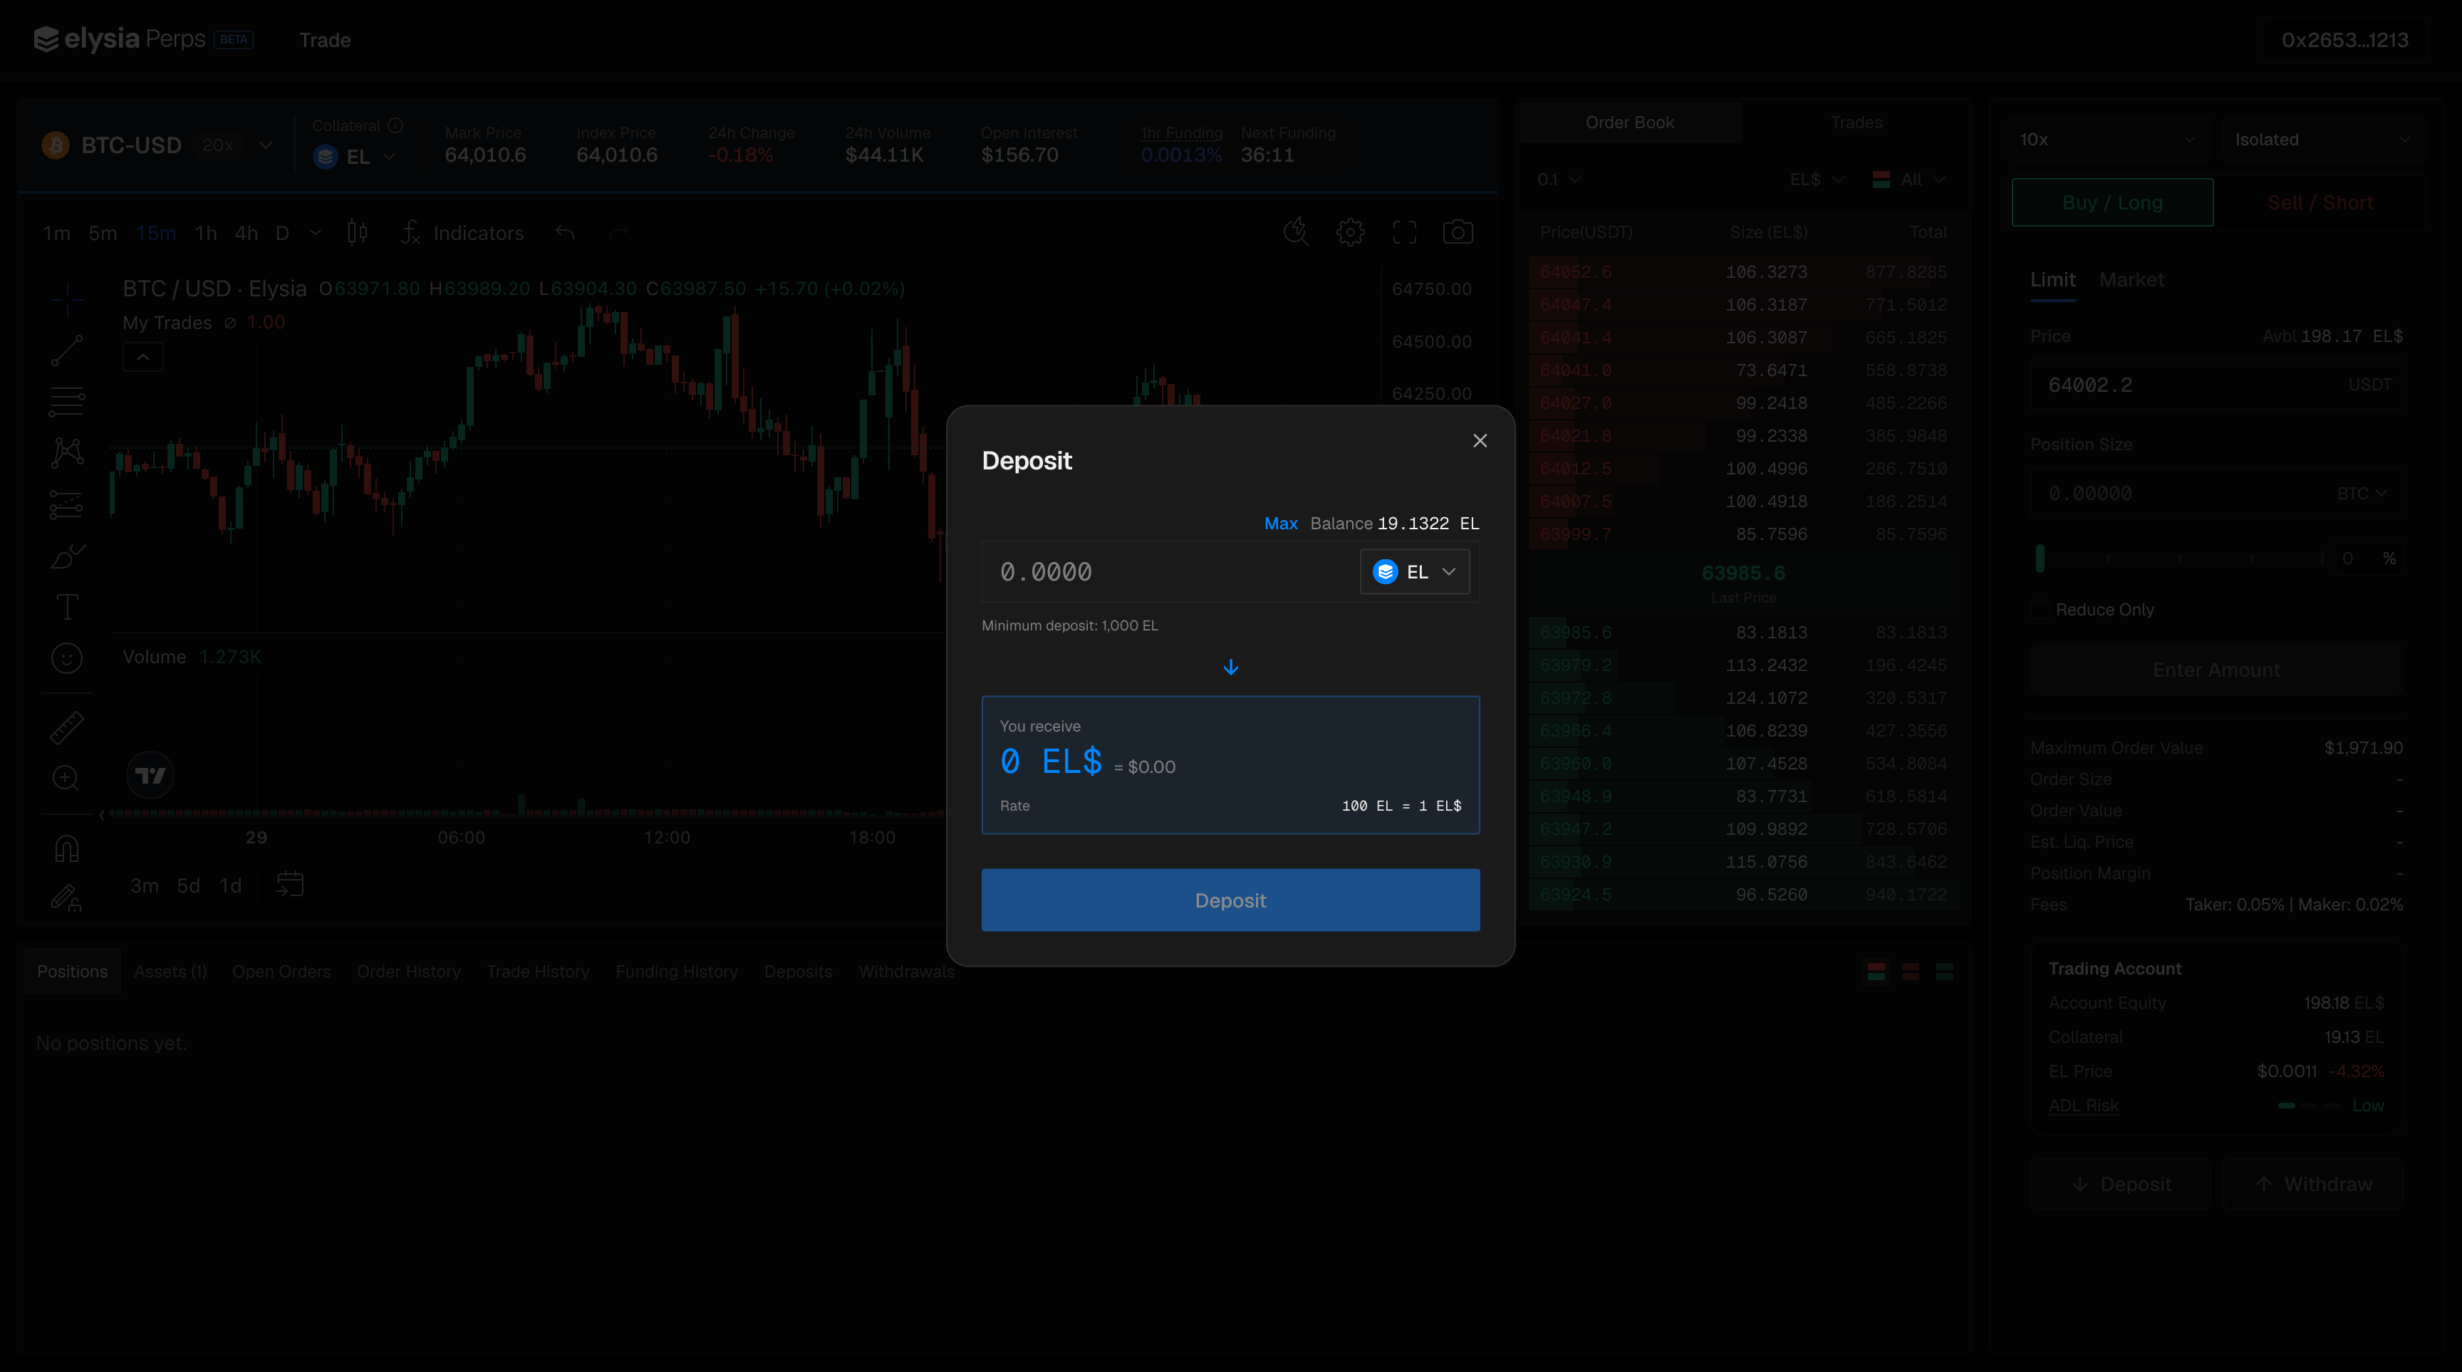Toggle the Reduce Only checkbox
The height and width of the screenshot is (1372, 2462).
pos(2040,610)
